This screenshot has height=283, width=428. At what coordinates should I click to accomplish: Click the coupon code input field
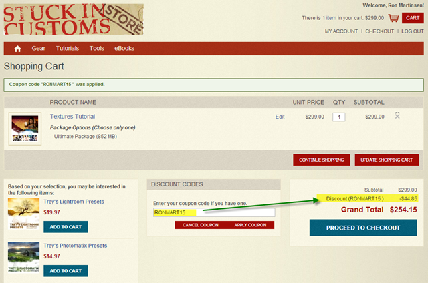click(x=214, y=212)
